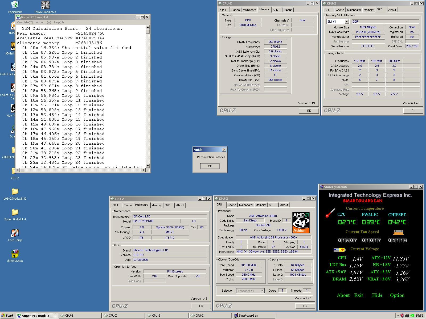Click the Smartguardian fan heatsink icon
Viewport: 426px width, 319px height.
(x=398, y=232)
